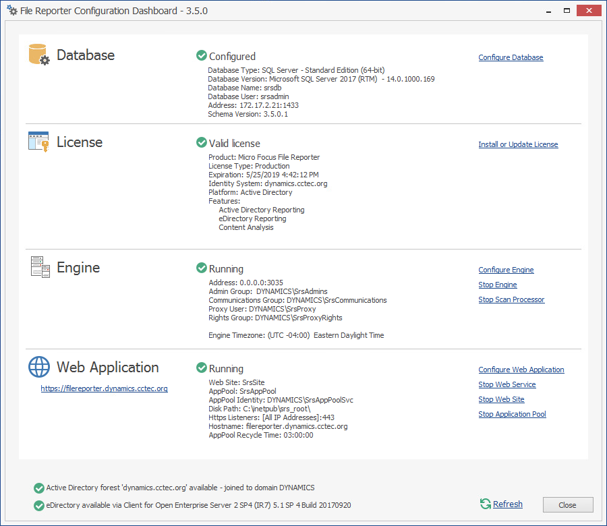Stop the Scan Processor

[511, 299]
